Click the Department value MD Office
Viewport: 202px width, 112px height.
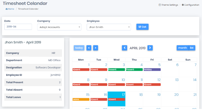[54, 60]
